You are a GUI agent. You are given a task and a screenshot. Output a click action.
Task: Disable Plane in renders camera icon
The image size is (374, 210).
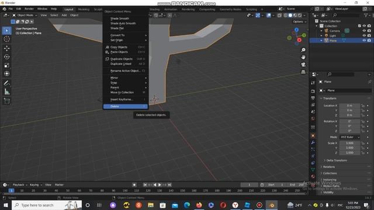(x=369, y=40)
